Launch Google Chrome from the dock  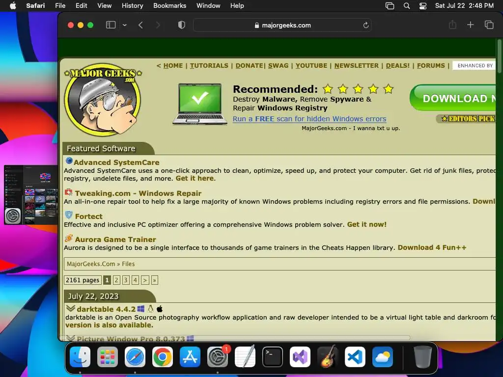click(162, 357)
